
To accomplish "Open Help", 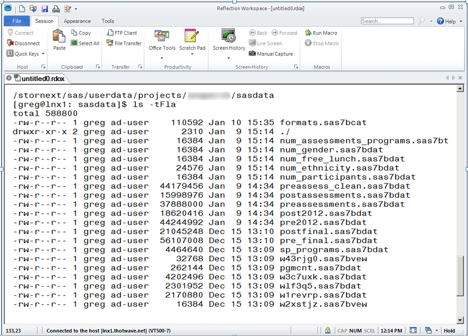I will coord(447,21).
